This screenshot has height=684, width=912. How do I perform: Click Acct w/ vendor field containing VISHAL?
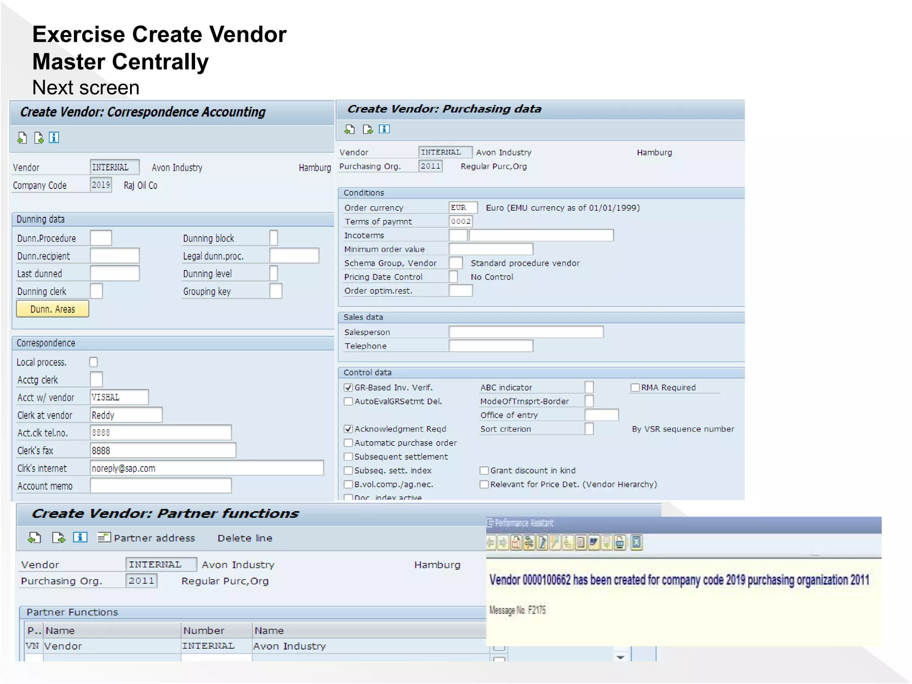pos(119,397)
